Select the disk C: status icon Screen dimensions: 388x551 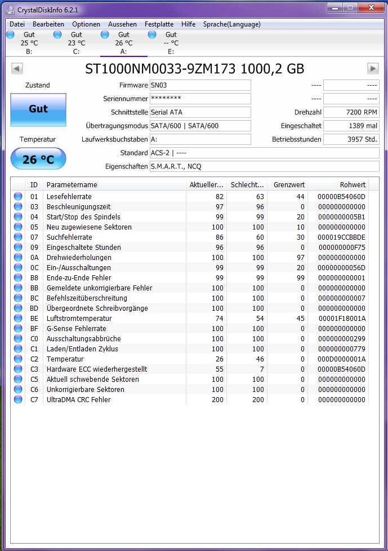click(57, 34)
